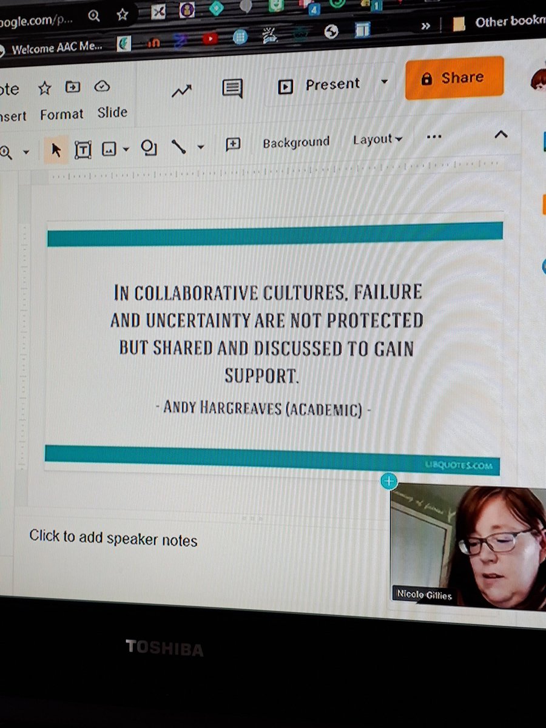The image size is (546, 728).
Task: Click the Insert image tool
Action: point(109,149)
